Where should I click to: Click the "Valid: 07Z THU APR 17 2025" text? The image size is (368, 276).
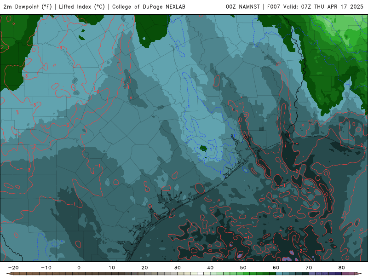pos(323,7)
